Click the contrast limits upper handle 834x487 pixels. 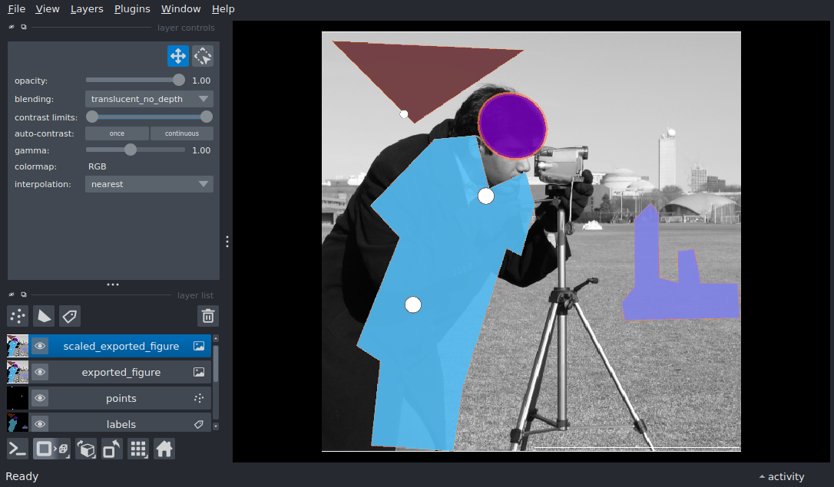207,117
